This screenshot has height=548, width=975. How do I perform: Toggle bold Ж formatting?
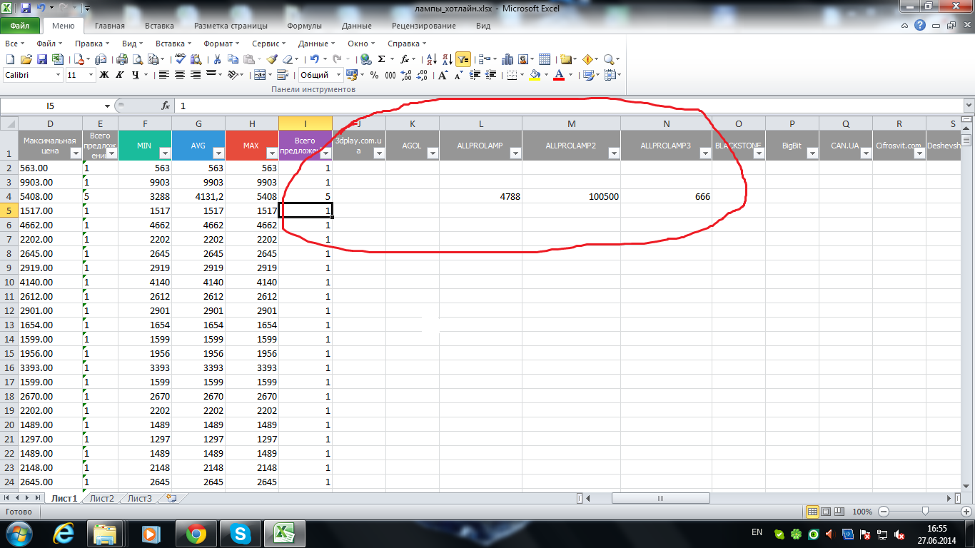tap(104, 75)
